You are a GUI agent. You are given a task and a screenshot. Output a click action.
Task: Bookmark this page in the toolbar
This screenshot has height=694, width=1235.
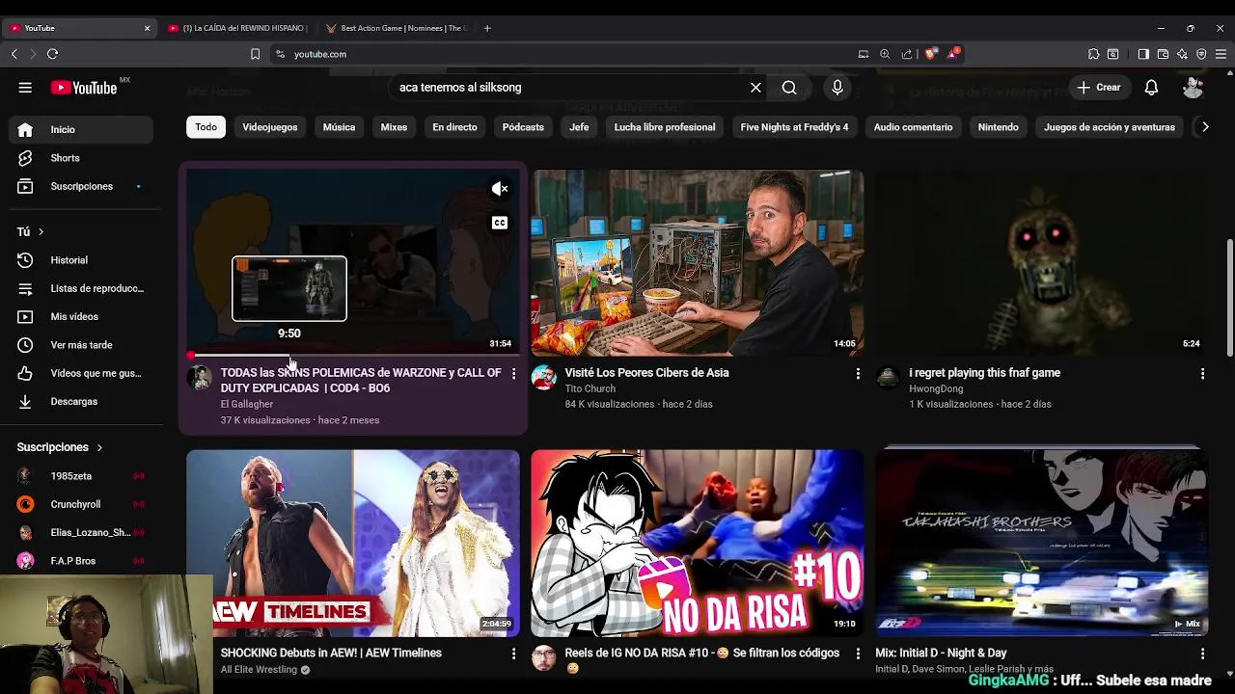click(x=255, y=54)
